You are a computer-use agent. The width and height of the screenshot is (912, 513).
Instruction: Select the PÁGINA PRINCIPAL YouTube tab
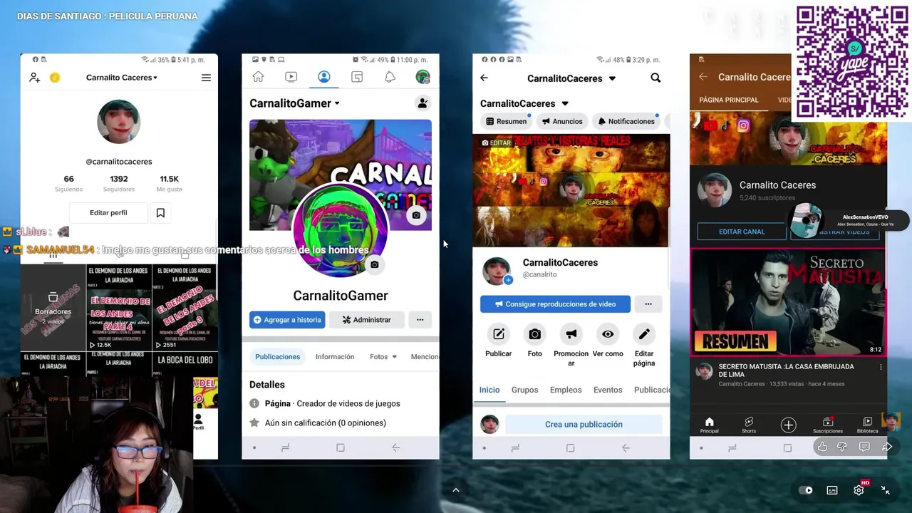click(x=728, y=100)
